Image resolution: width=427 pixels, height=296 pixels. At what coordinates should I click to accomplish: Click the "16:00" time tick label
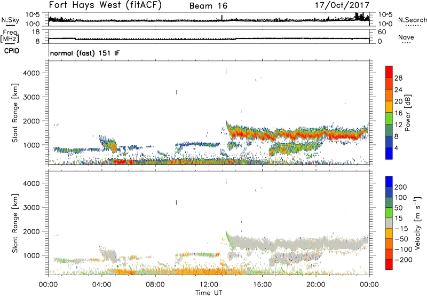(x=262, y=285)
